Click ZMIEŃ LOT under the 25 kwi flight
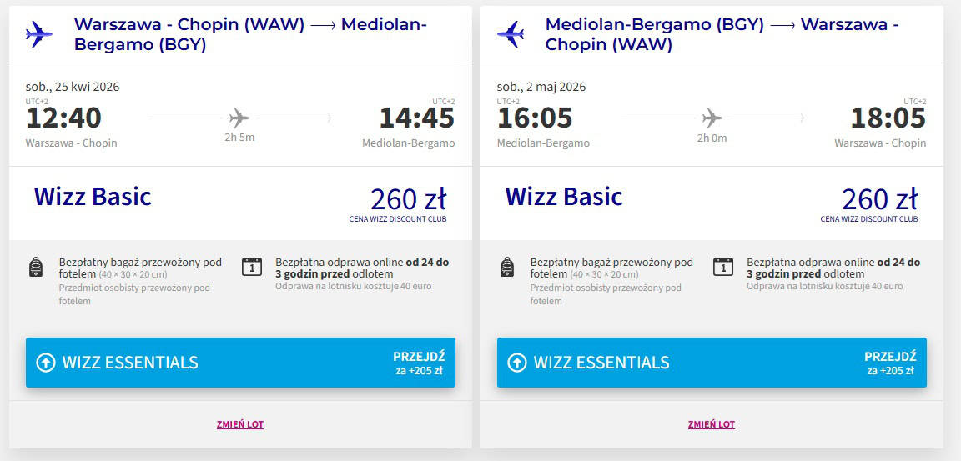The image size is (961, 461). pos(239,424)
